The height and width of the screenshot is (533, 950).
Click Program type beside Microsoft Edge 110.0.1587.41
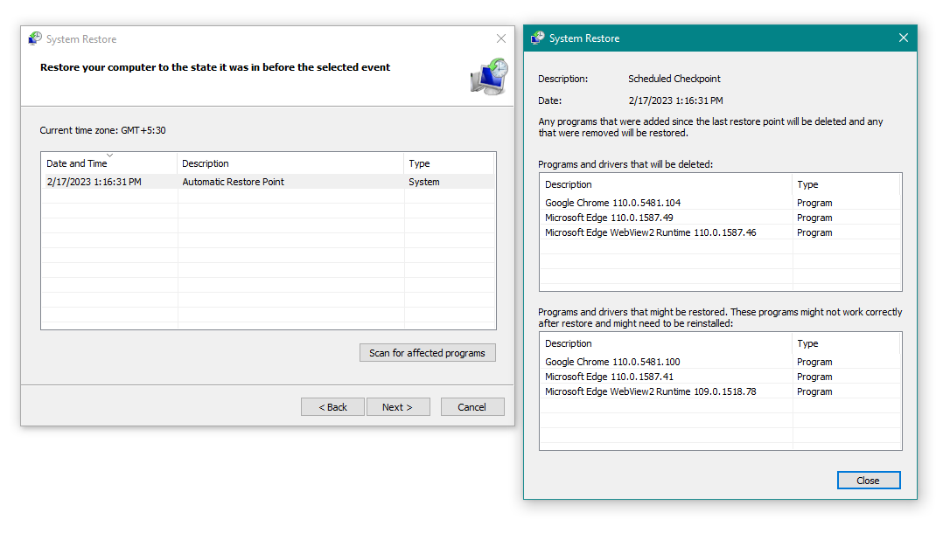(814, 377)
